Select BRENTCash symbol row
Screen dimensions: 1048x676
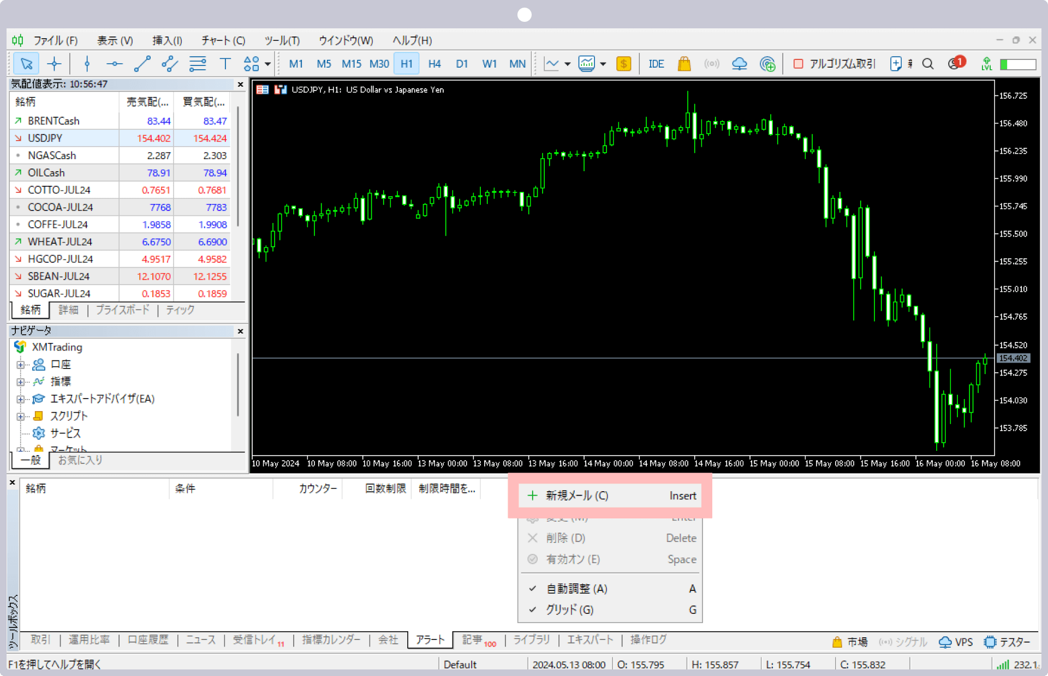[120, 121]
